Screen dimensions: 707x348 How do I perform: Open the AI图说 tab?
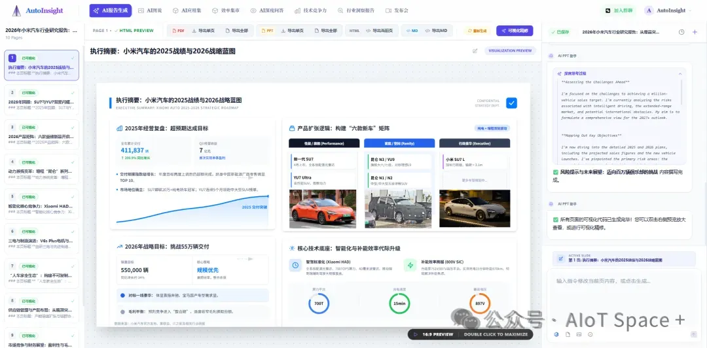150,10
